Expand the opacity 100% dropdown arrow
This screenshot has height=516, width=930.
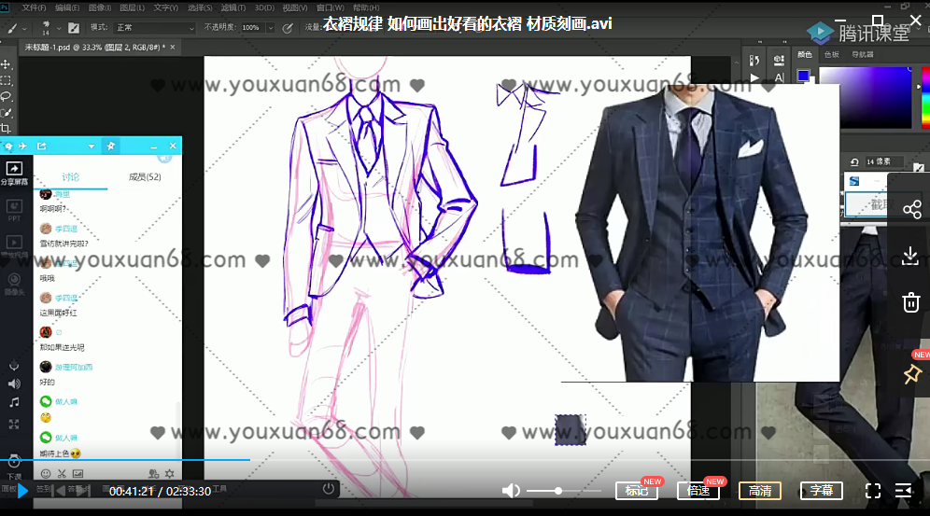click(268, 28)
